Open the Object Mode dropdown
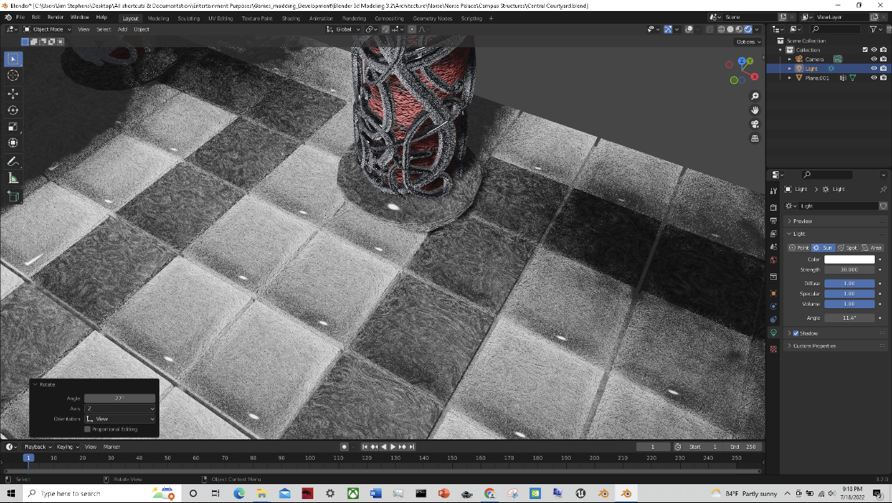Image resolution: width=892 pixels, height=503 pixels. (48, 29)
